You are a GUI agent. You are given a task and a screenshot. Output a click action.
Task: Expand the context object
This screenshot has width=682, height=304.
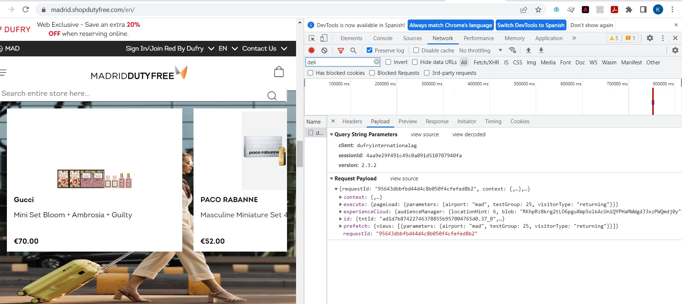tap(341, 197)
